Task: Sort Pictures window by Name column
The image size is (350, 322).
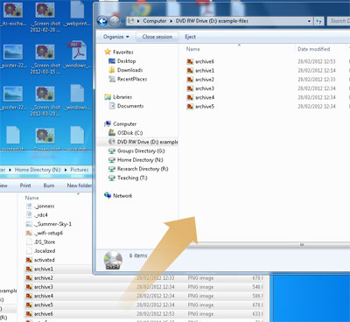Action: [31, 198]
